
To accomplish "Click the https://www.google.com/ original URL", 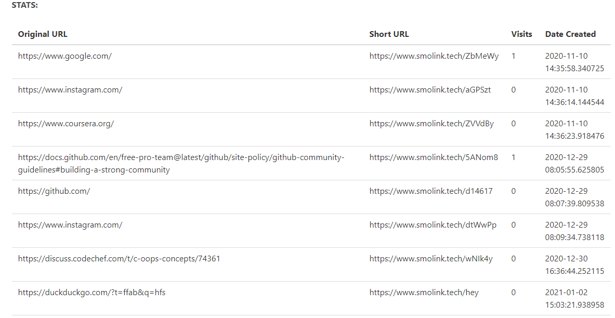I will point(64,56).
